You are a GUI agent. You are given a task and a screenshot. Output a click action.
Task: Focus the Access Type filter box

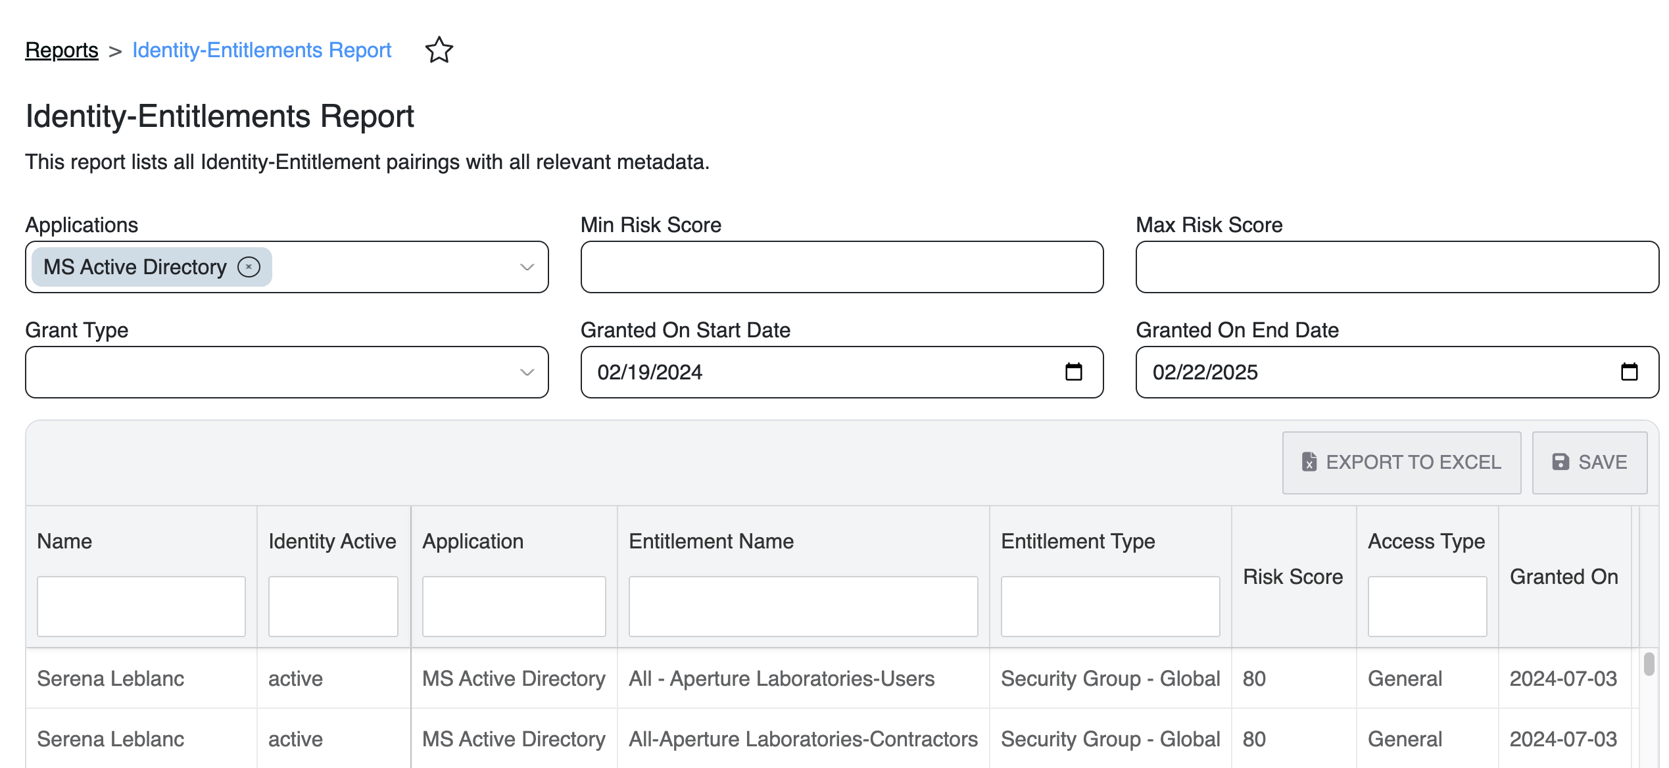click(1427, 606)
